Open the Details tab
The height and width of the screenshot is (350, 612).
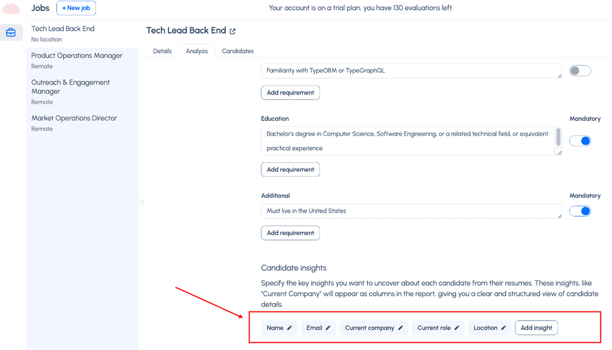pyautogui.click(x=162, y=51)
